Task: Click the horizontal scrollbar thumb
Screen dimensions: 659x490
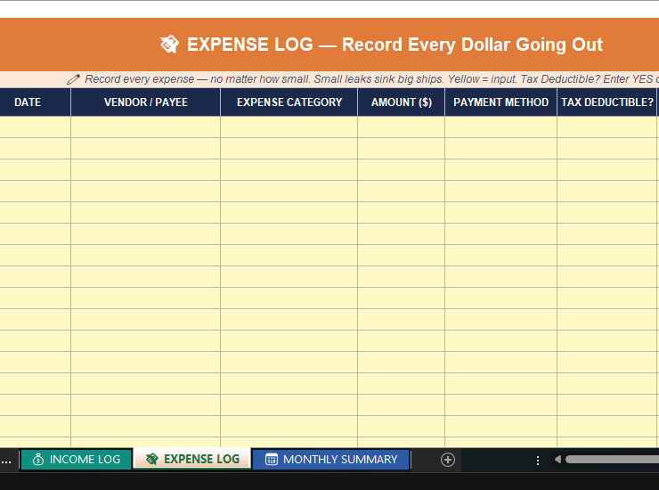Action: (613, 460)
